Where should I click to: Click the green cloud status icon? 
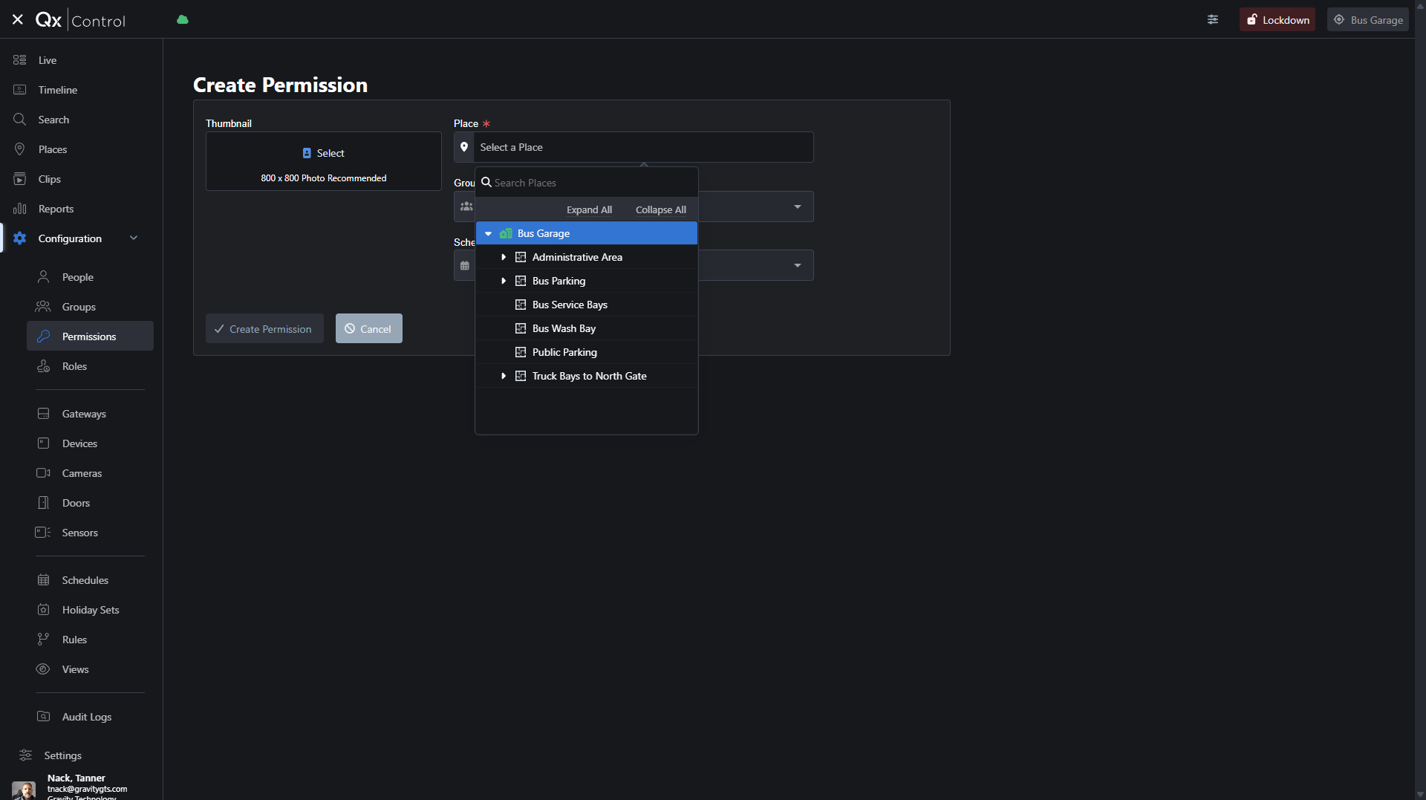pos(183,20)
